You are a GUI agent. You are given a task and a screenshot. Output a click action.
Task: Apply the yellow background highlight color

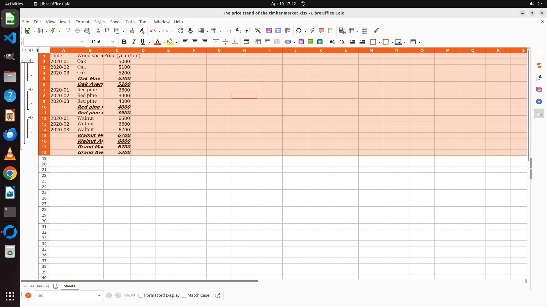click(x=170, y=42)
